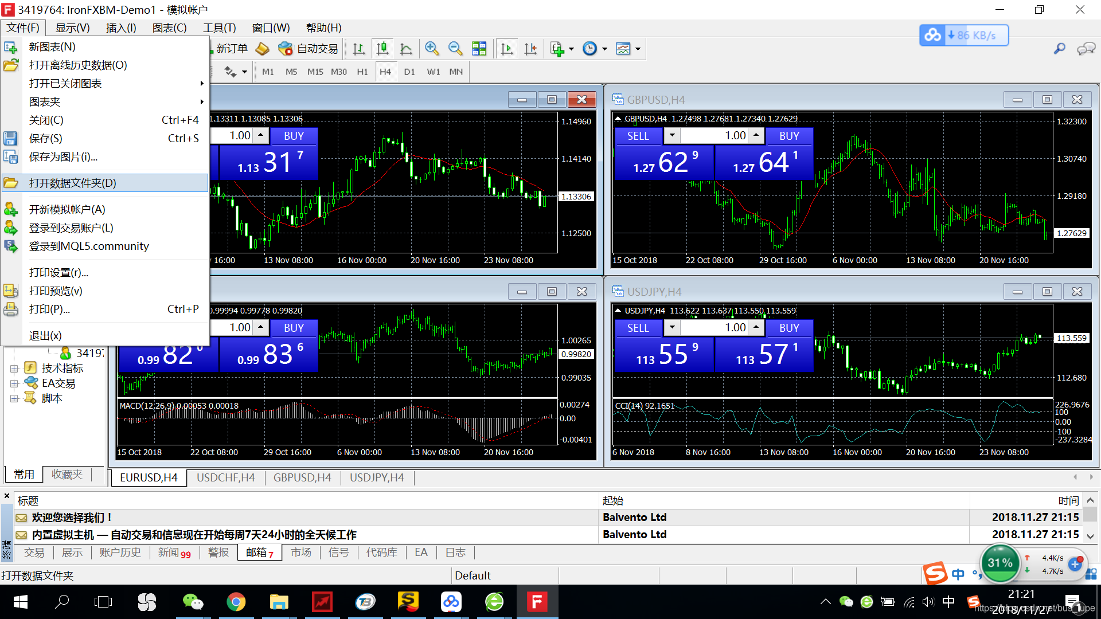1101x619 pixels.
Task: Open the MetaQuotes search magnifier
Action: coord(1059,49)
